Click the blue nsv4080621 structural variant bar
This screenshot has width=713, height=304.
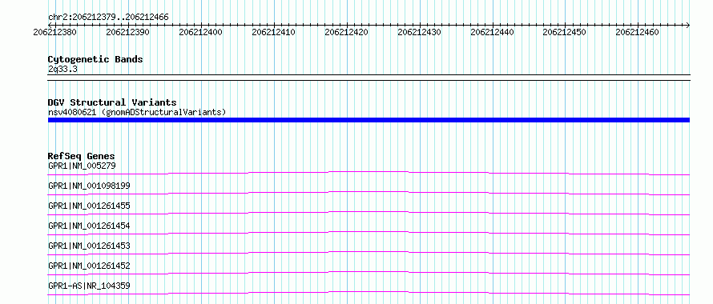pos(369,120)
